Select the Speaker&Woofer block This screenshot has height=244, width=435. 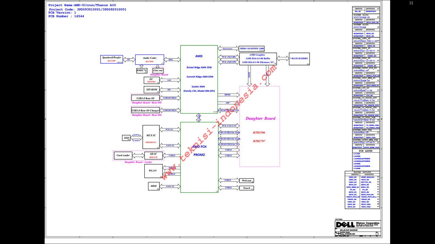point(112,59)
